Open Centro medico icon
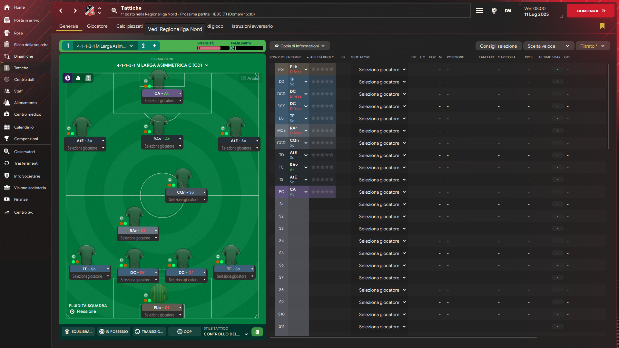619x348 pixels. [7, 114]
